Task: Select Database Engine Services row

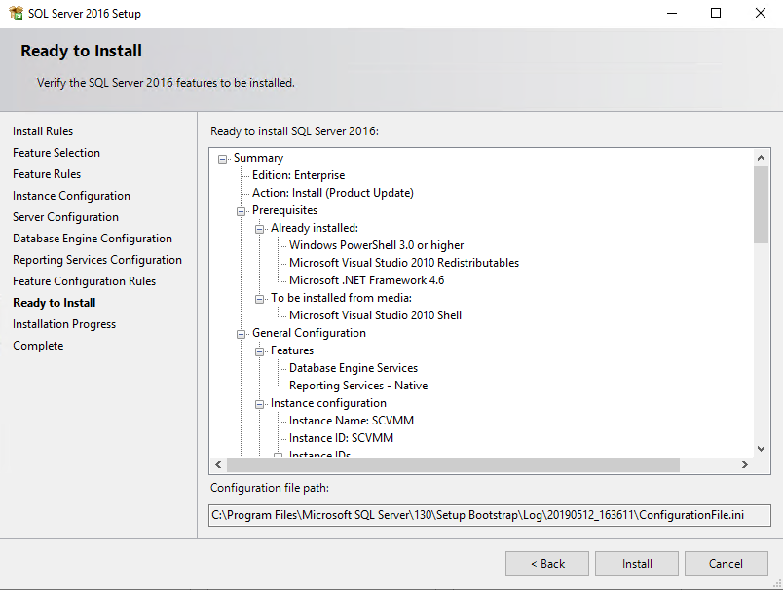Action: (x=354, y=368)
